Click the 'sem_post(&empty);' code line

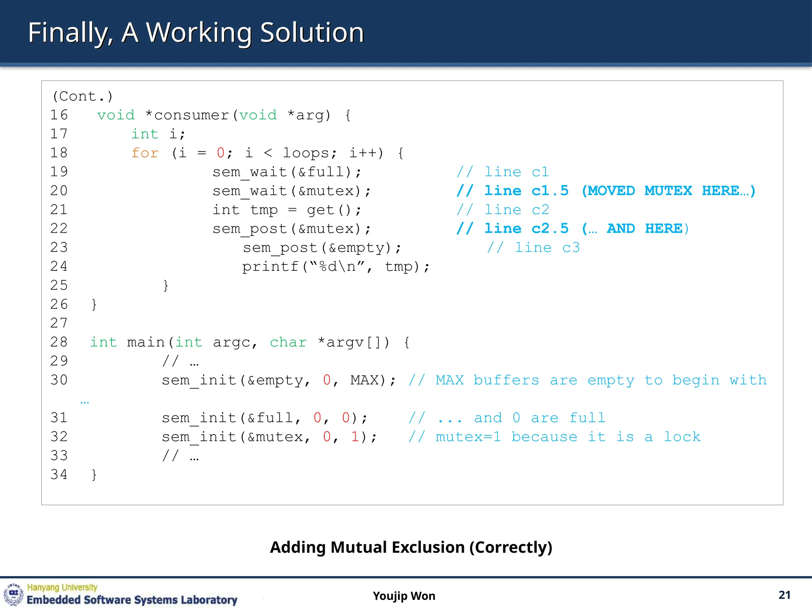(x=322, y=248)
